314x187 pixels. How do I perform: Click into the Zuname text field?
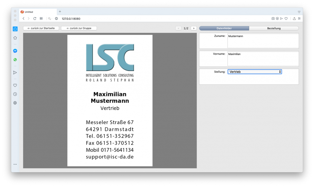point(263,41)
